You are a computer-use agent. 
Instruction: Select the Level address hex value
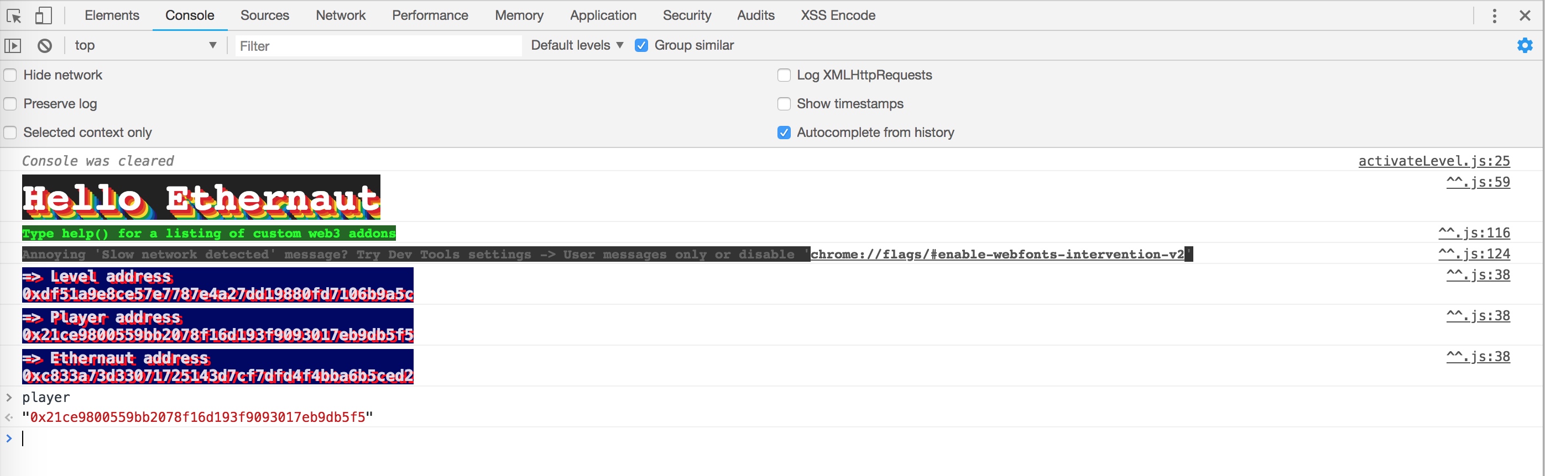(218, 294)
